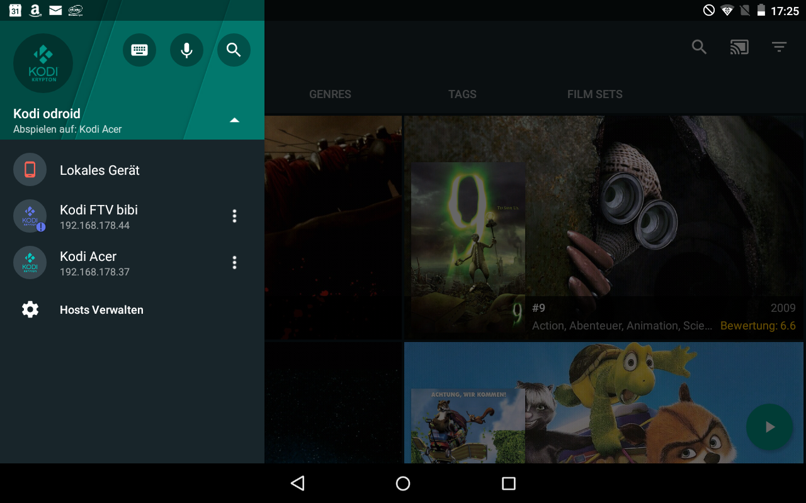Click the search icon in the top toolbar
The image size is (806, 503).
[699, 47]
